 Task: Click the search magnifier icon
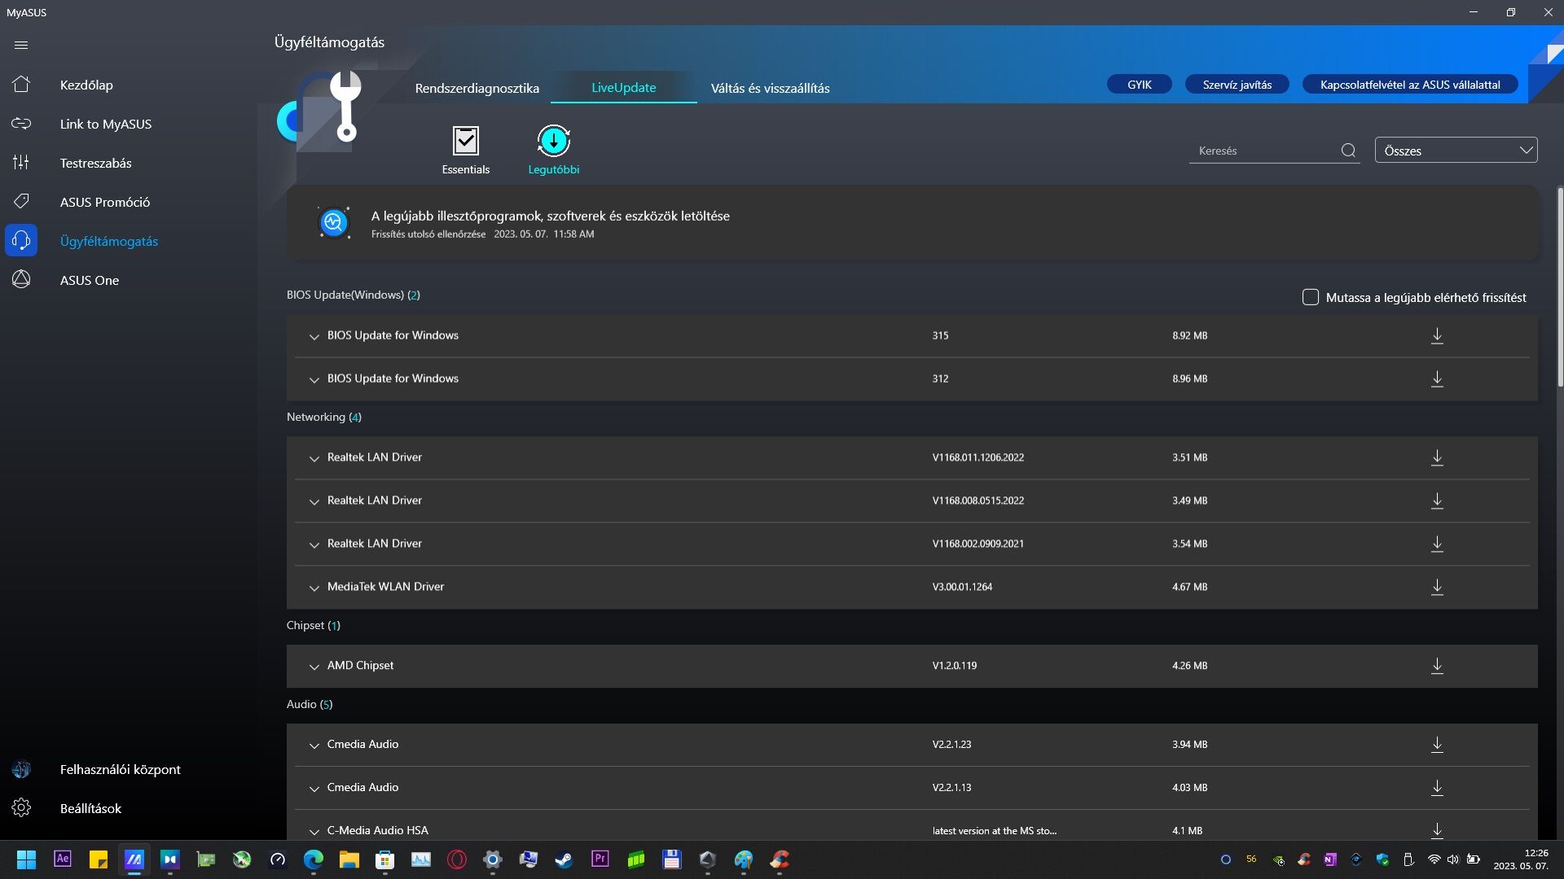coord(1348,151)
